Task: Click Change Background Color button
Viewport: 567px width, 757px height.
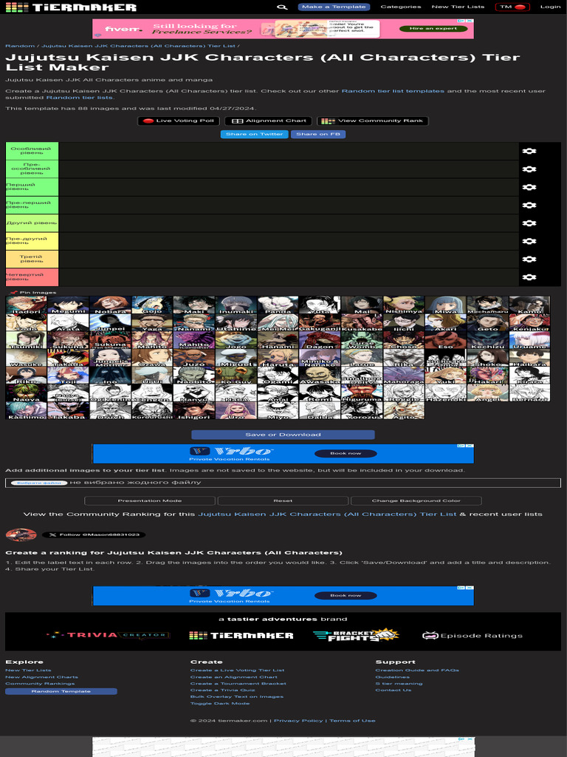Action: click(416, 500)
